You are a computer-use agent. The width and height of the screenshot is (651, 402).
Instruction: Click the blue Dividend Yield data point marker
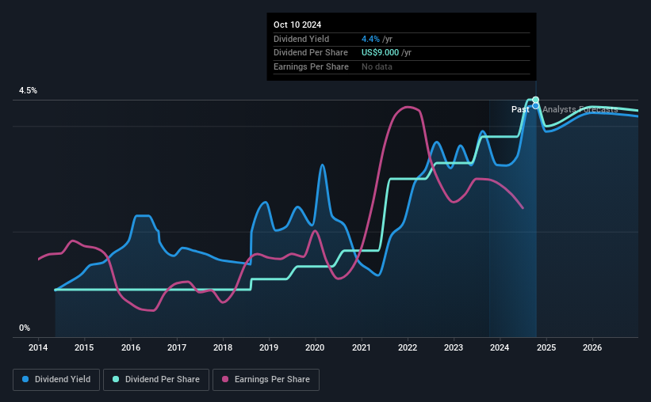click(535, 106)
